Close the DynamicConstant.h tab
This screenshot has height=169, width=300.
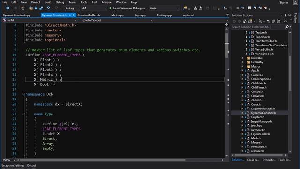click(74, 15)
